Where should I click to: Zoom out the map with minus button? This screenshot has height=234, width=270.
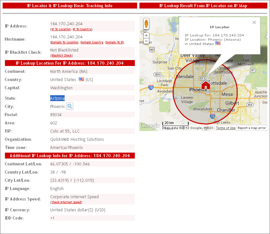click(x=146, y=41)
